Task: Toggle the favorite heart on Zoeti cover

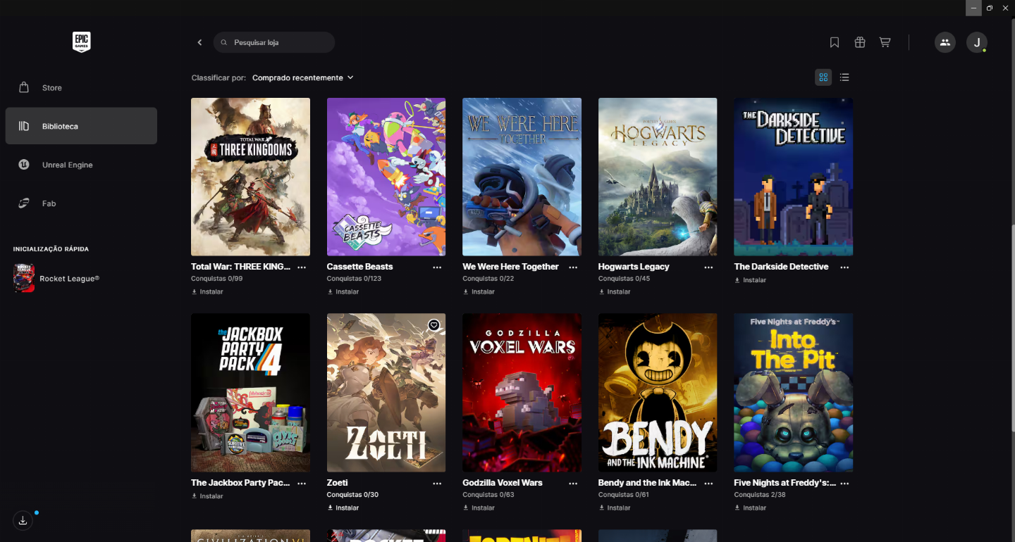Action: [x=434, y=324]
